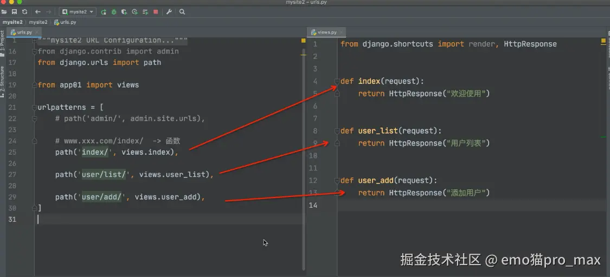Collapse the def user_list function fold
This screenshot has height=277, width=610.
(337, 131)
